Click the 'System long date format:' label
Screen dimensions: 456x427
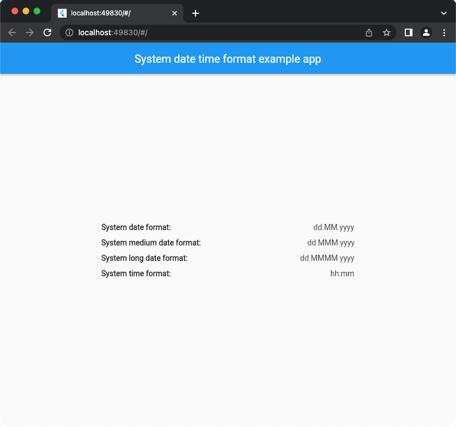tap(144, 258)
